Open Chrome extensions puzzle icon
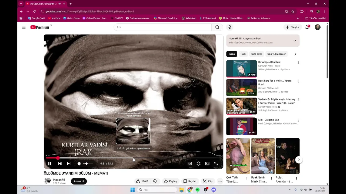This screenshot has height=194, width=346. pyautogui.click(x=302, y=12)
